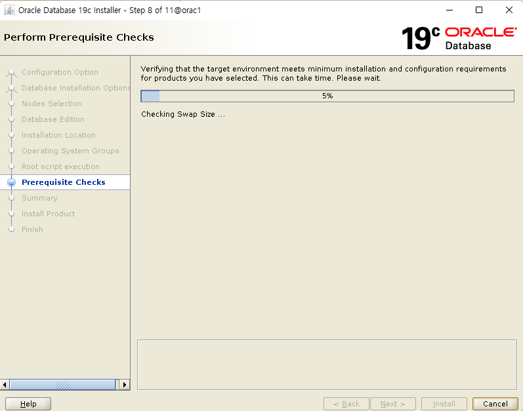Maximize the installer window
Viewport: 523px width, 411px height.
pyautogui.click(x=479, y=10)
